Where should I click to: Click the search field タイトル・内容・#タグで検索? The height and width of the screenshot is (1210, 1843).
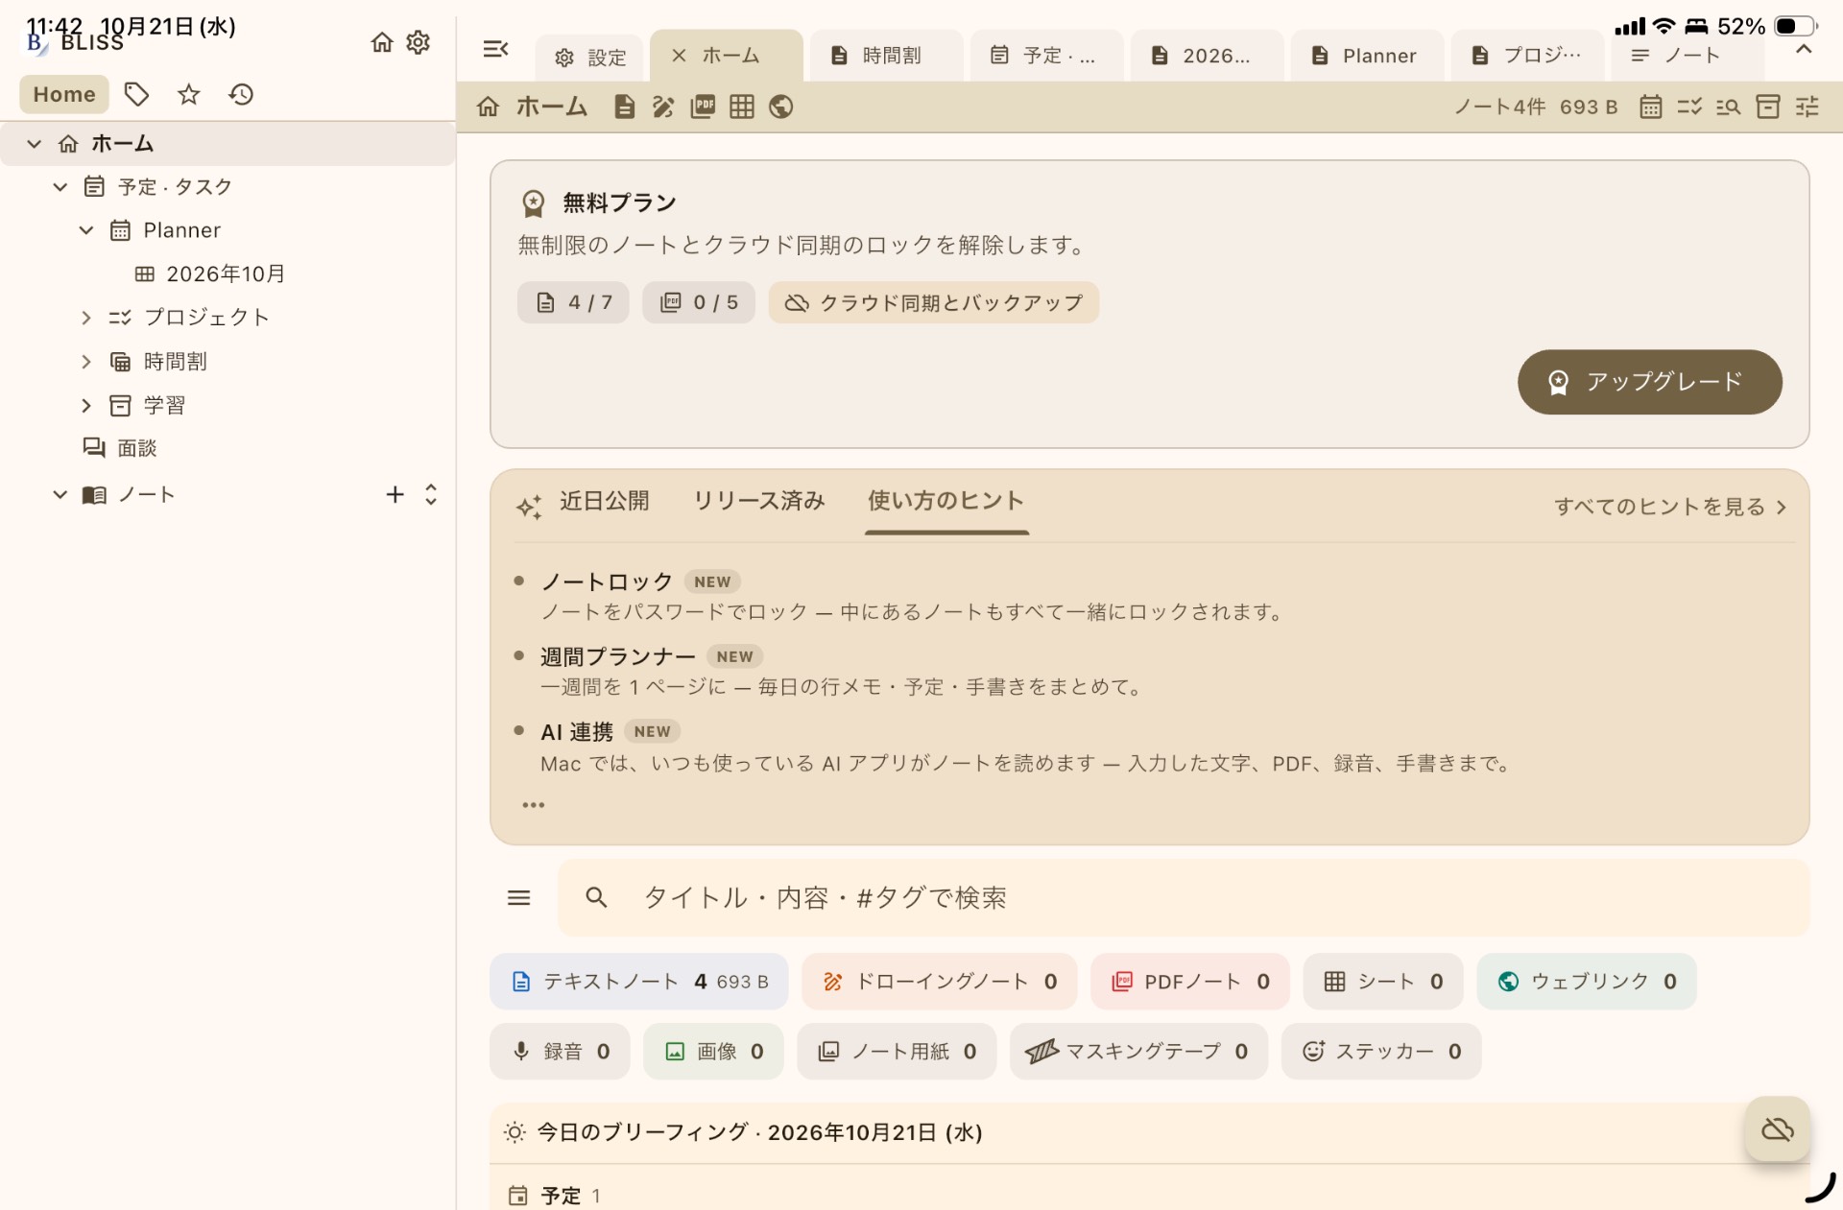(x=1184, y=897)
